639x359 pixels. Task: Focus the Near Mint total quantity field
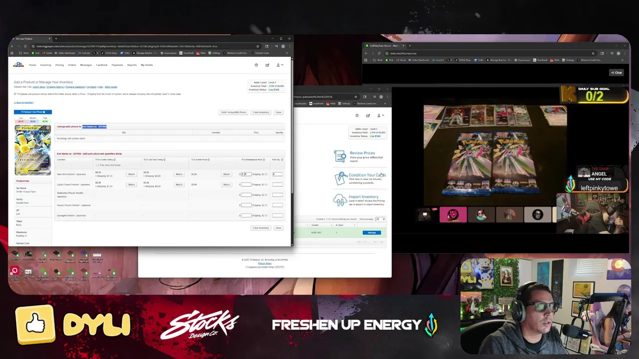tap(278, 174)
